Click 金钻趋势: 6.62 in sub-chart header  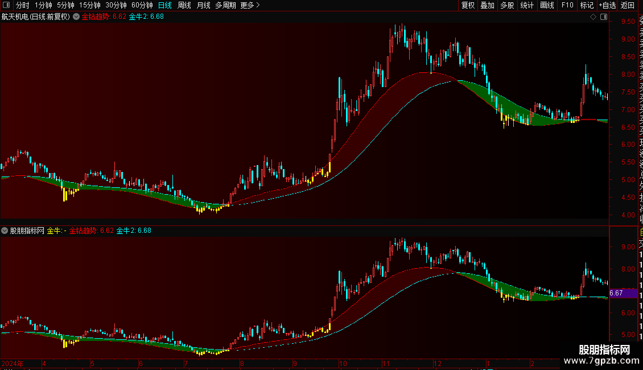tap(92, 231)
